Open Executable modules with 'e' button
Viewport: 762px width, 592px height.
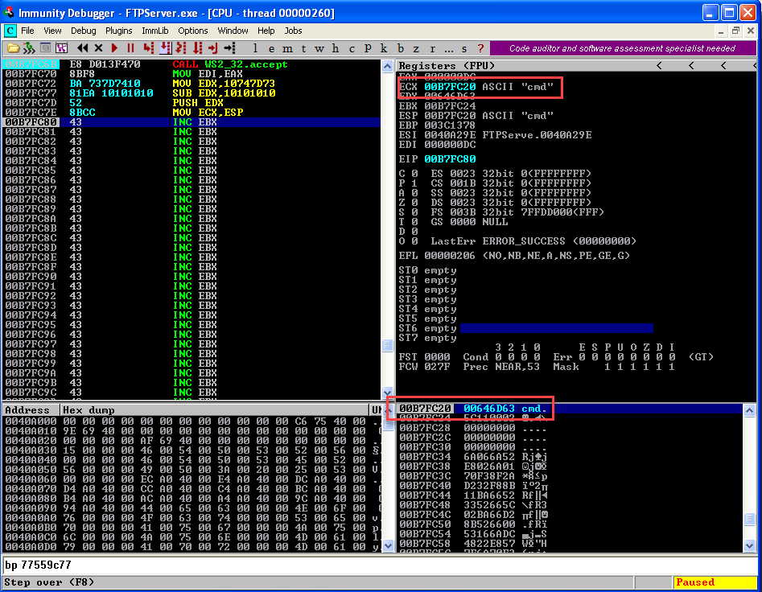tap(271, 48)
